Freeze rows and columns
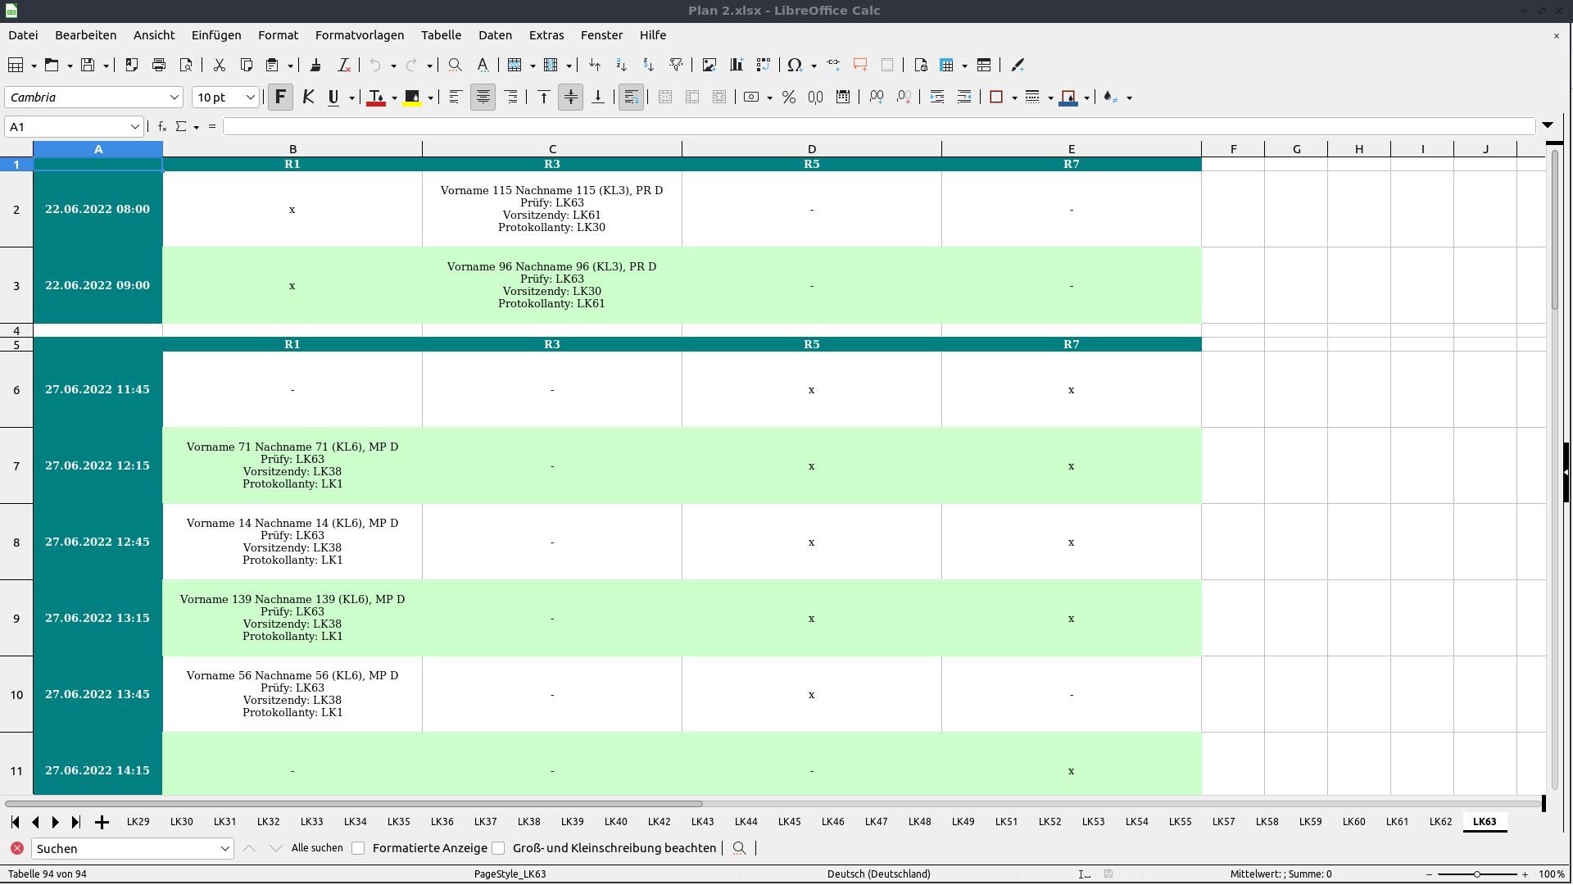Viewport: 1573px width, 885px height. tap(947, 65)
